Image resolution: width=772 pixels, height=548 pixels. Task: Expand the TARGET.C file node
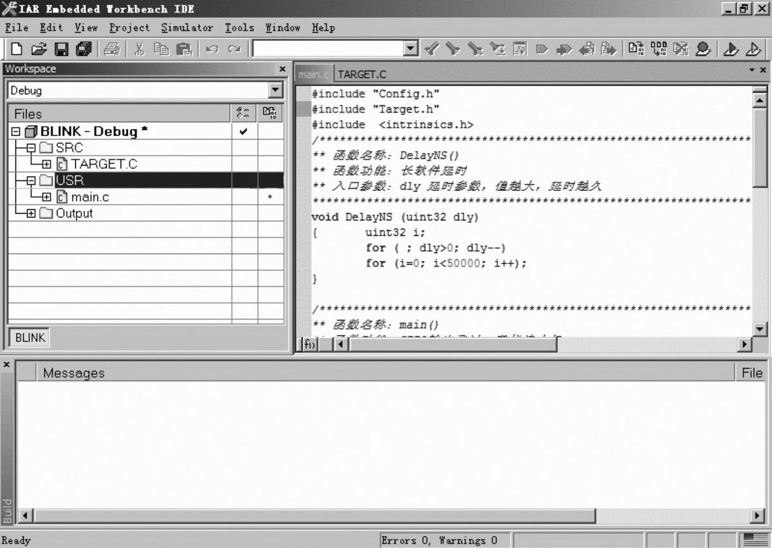(46, 164)
